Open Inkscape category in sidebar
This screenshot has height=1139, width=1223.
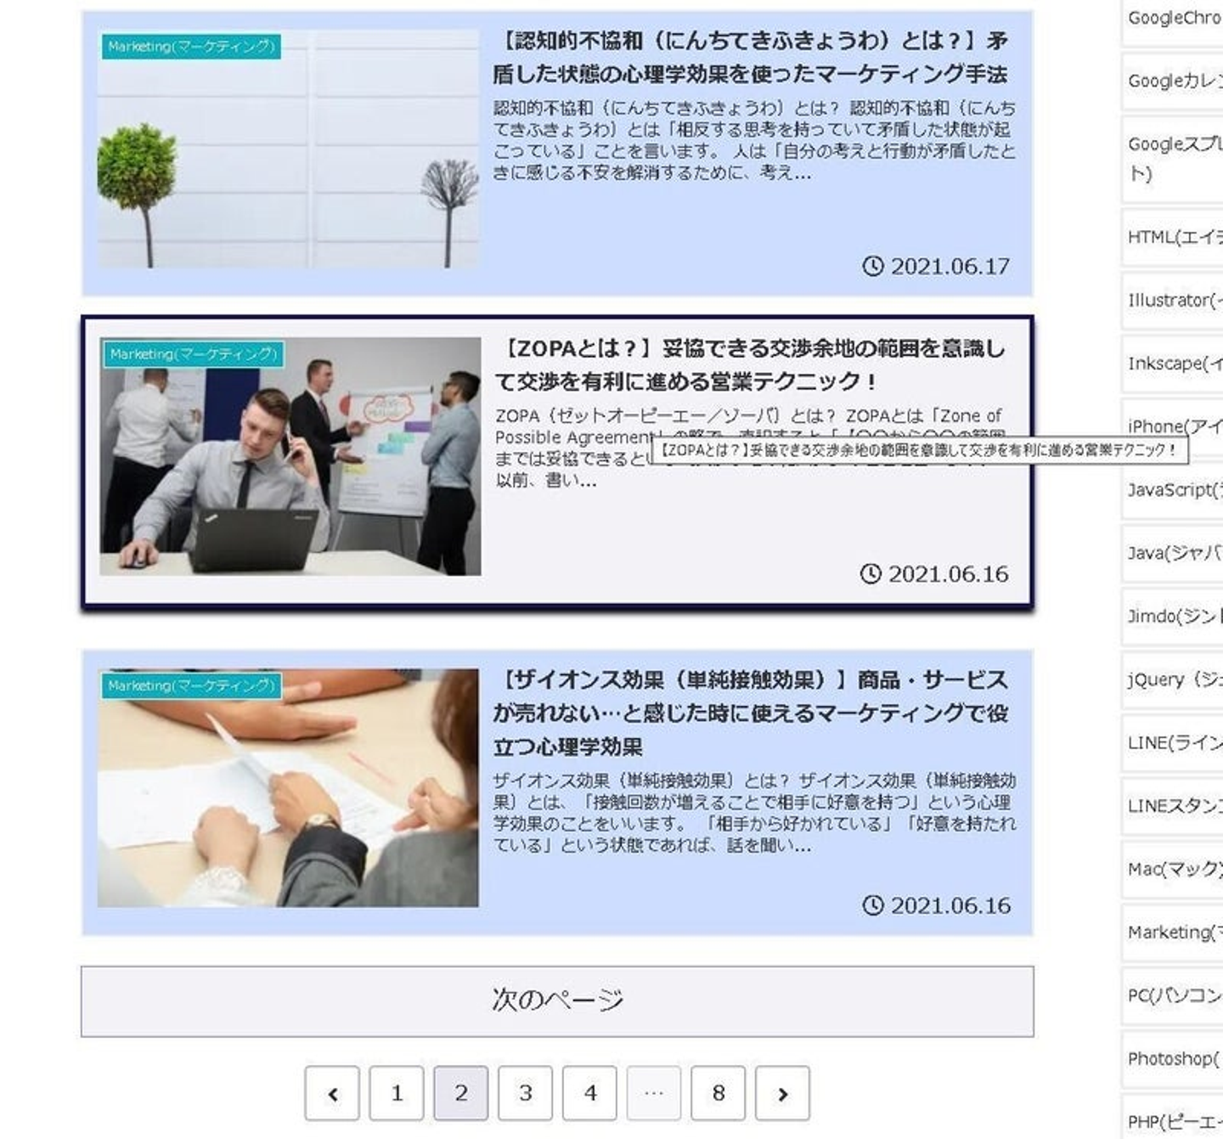[x=1172, y=364]
